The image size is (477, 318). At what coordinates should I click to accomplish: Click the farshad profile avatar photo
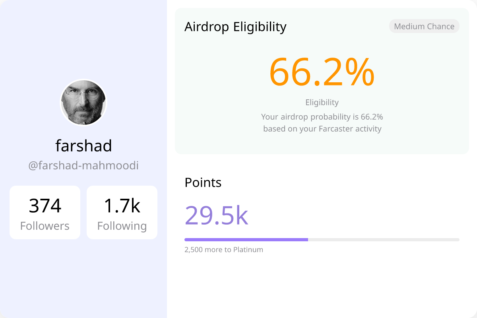83,103
